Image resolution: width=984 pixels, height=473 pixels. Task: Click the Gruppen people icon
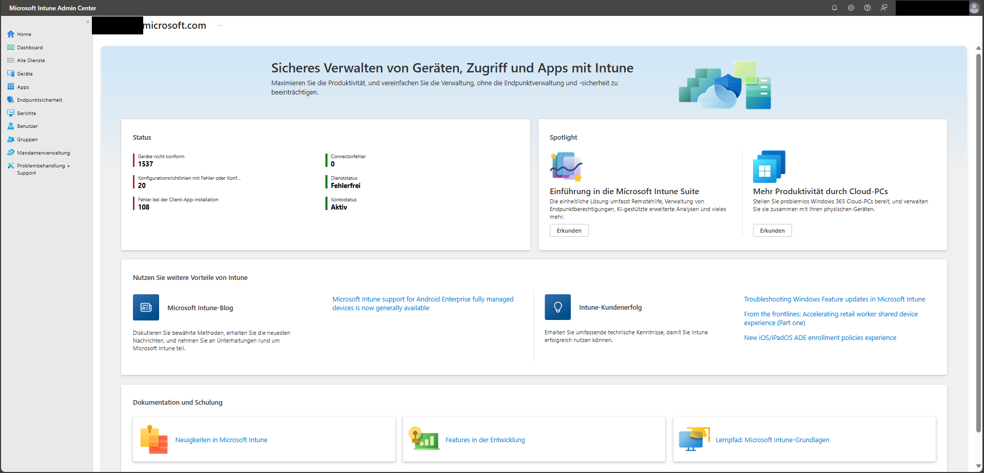[11, 139]
